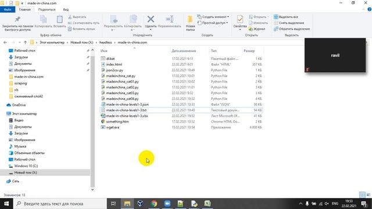Open Рабочий стол in Quick access
The image size is (372, 209).
[24, 51]
